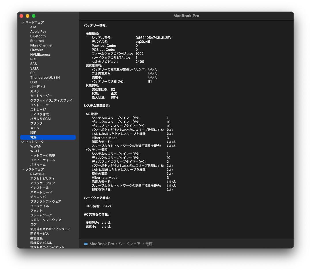This screenshot has width=311, height=271.
Task: Open 使用停止されたソフトウェア item
Action: [50, 229]
